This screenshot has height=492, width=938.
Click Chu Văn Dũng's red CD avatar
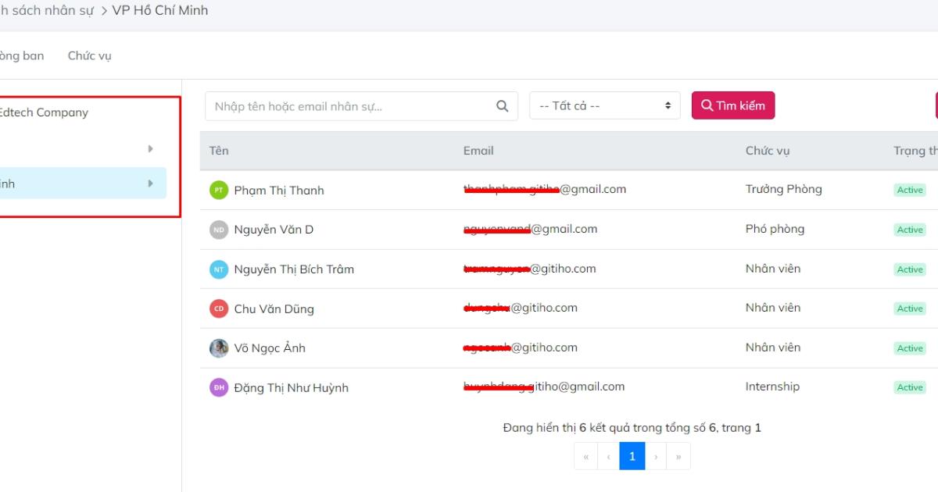pyautogui.click(x=219, y=308)
